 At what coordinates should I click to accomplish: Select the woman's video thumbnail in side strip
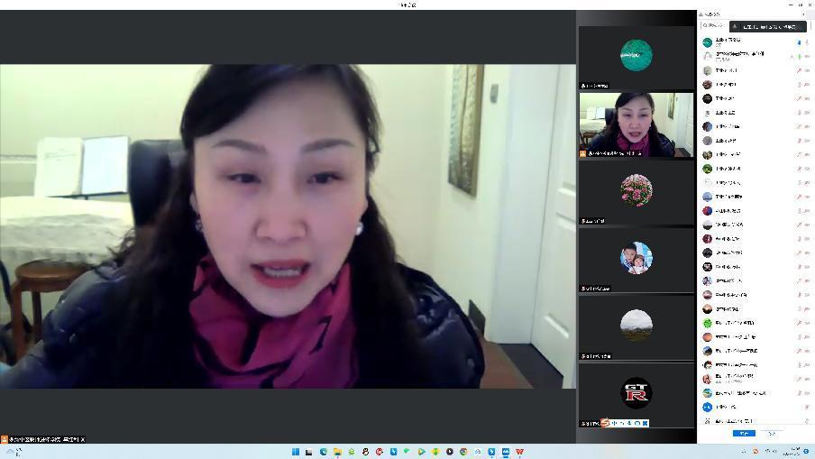(636, 124)
